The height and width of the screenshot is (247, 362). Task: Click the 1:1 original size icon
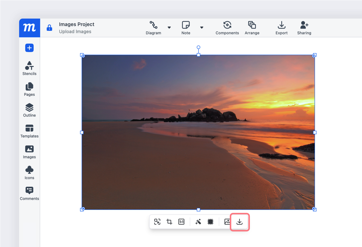[x=181, y=222]
